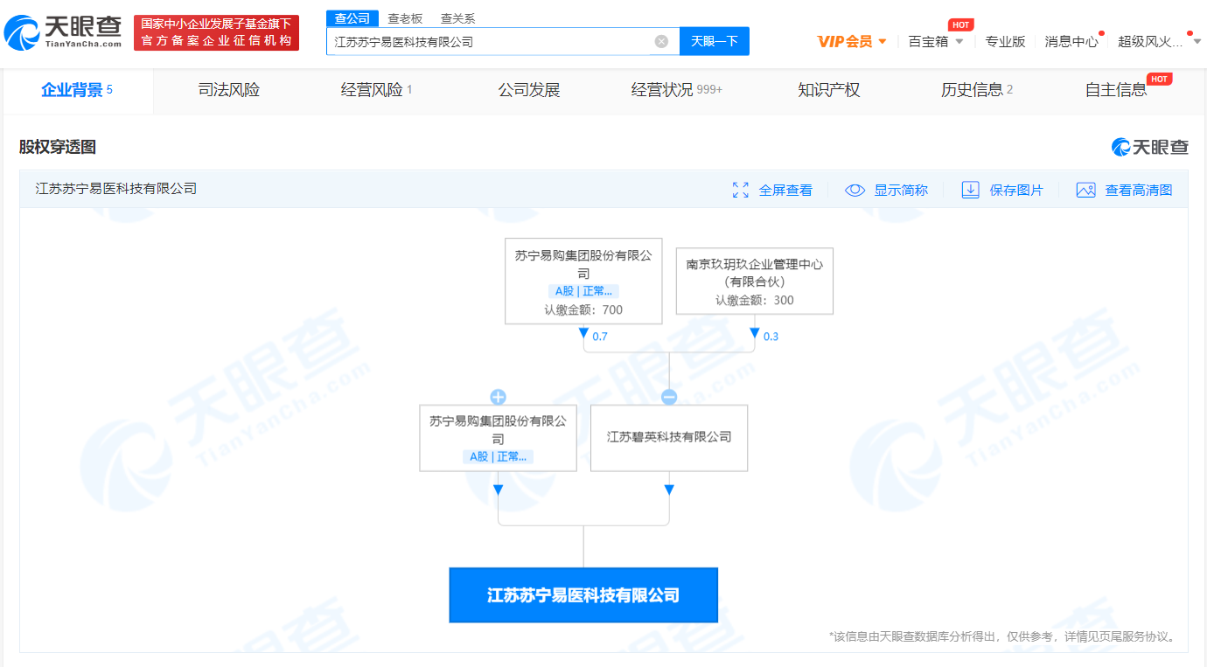Click the 百宝箱 label
This screenshot has width=1207, height=667.
[929, 41]
